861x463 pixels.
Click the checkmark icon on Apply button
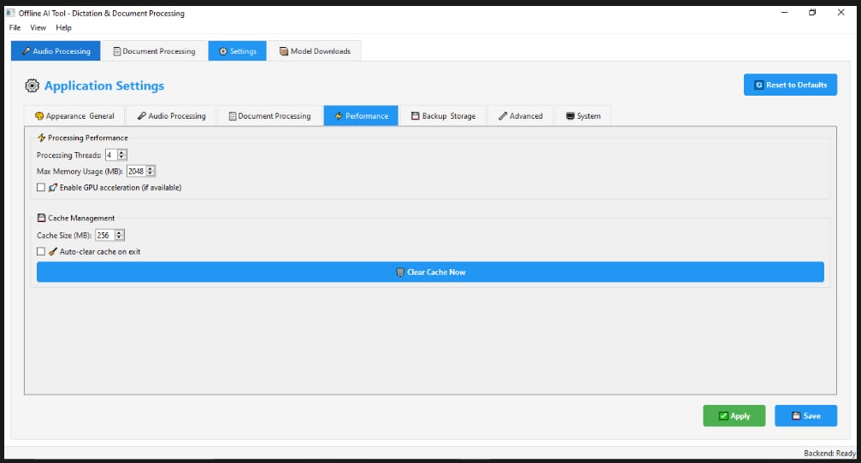coord(723,416)
